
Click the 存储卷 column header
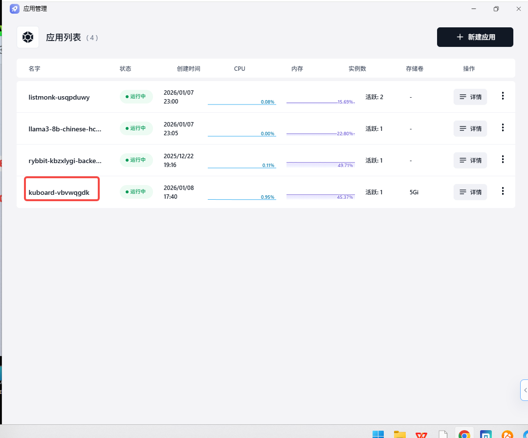(415, 69)
